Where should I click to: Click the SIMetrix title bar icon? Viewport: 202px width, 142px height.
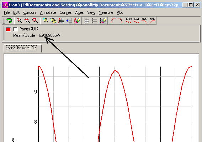point(5,5)
